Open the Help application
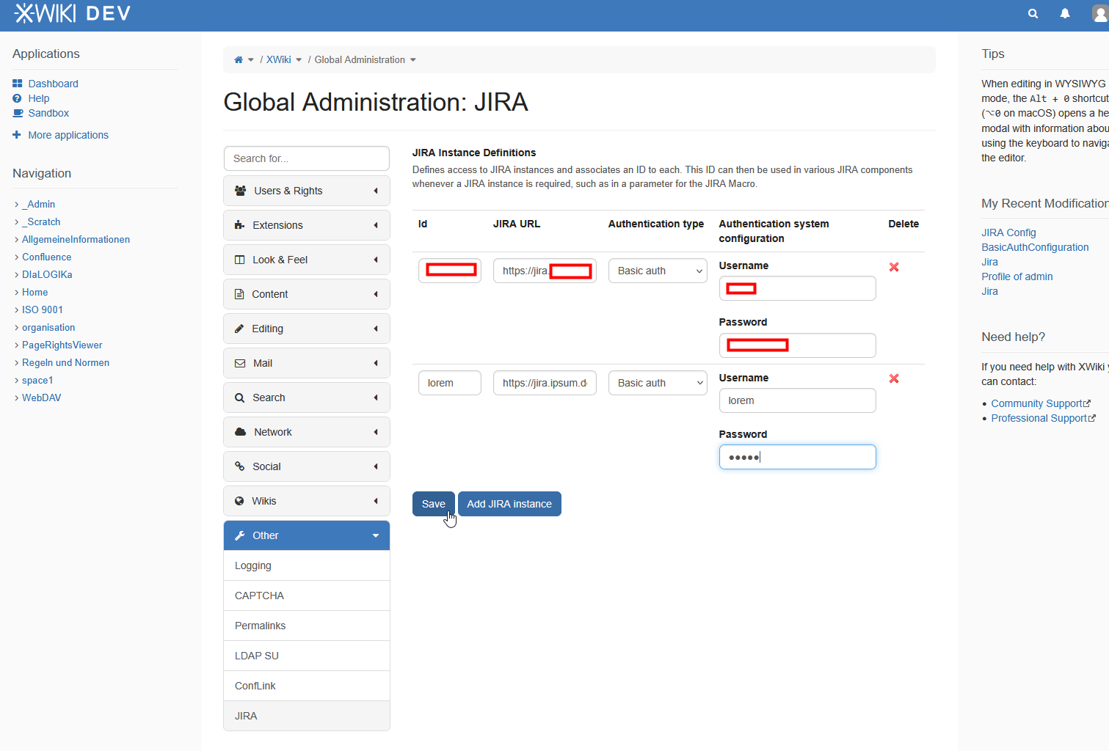The height and width of the screenshot is (751, 1109). [x=39, y=98]
